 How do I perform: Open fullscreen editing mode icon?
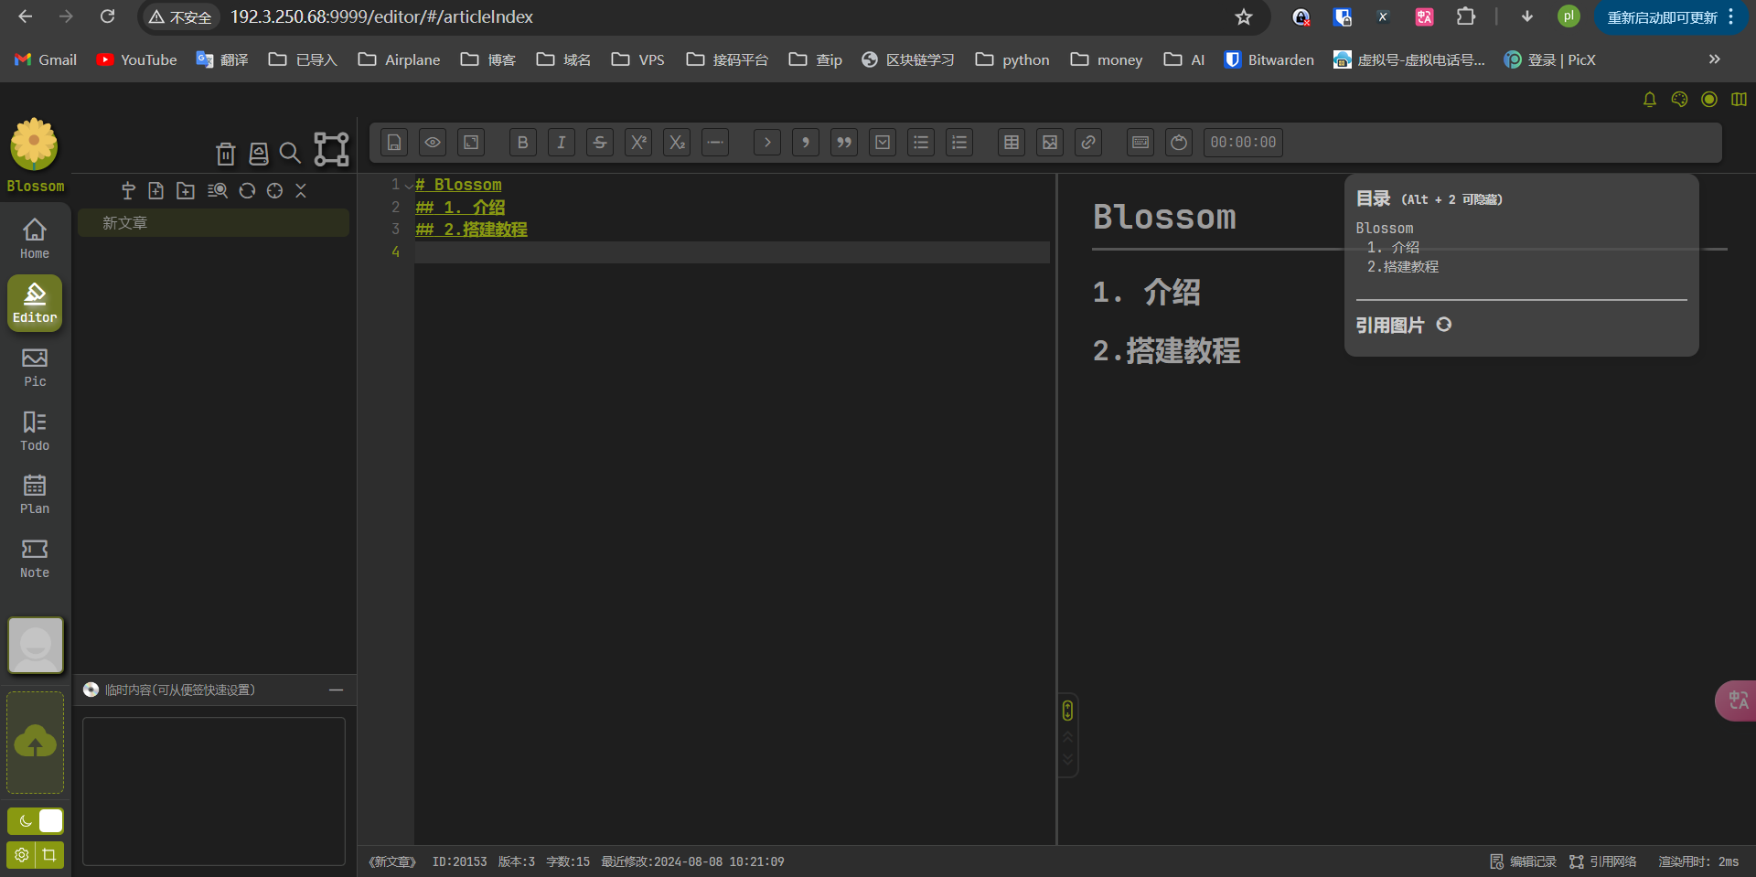(x=471, y=143)
